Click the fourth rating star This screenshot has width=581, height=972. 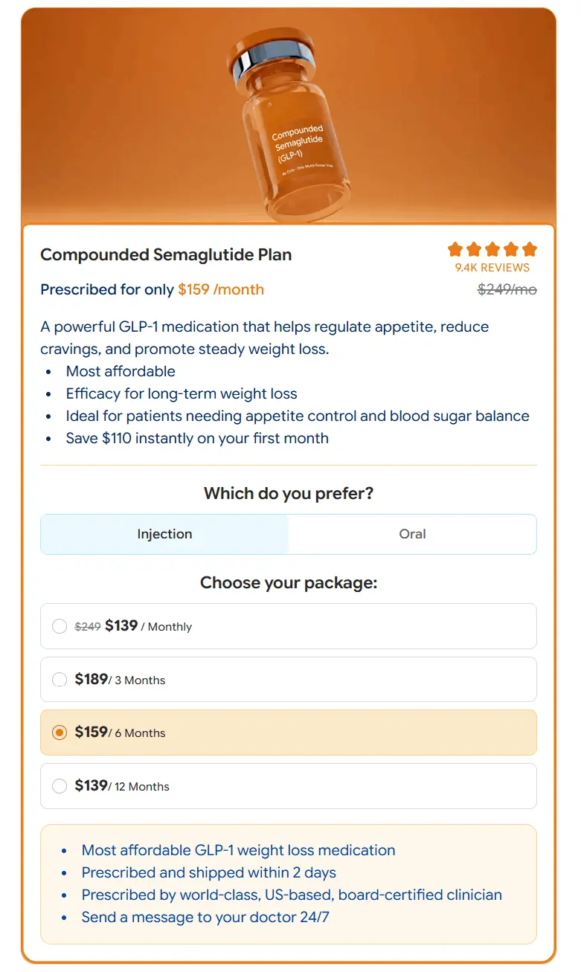coord(511,249)
